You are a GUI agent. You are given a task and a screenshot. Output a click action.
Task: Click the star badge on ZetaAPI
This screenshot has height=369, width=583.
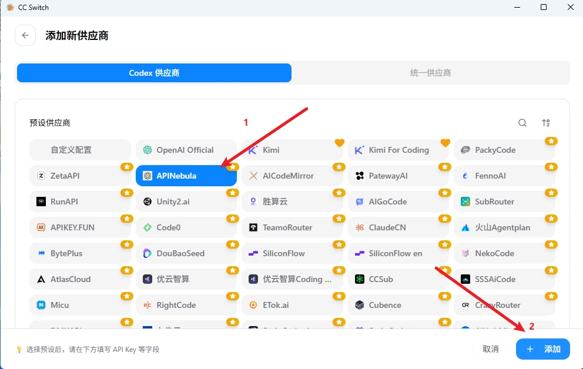point(127,167)
